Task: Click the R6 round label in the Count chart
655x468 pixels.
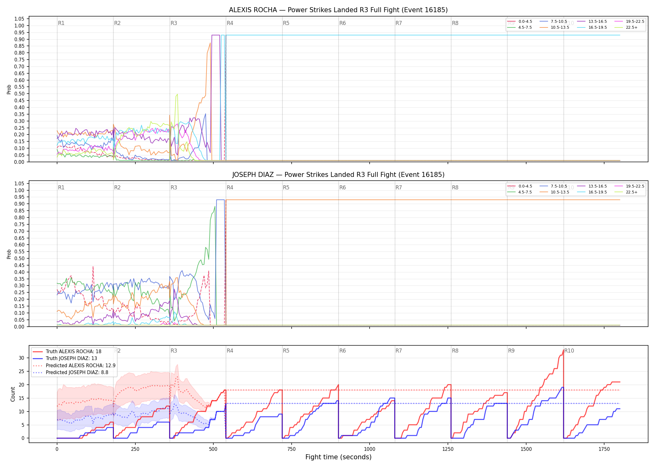Action: (342, 351)
